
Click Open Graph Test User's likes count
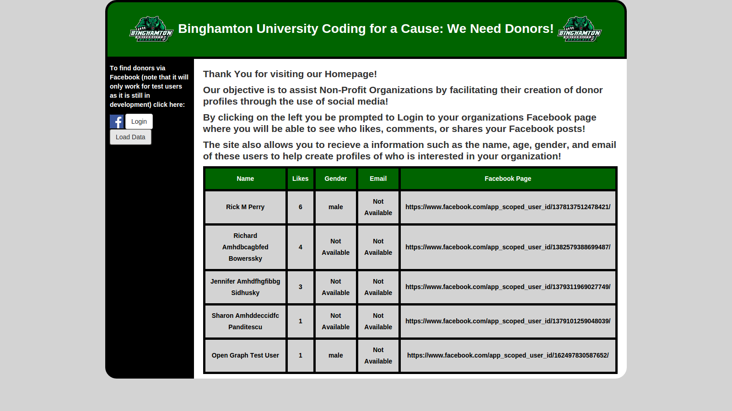click(x=301, y=355)
